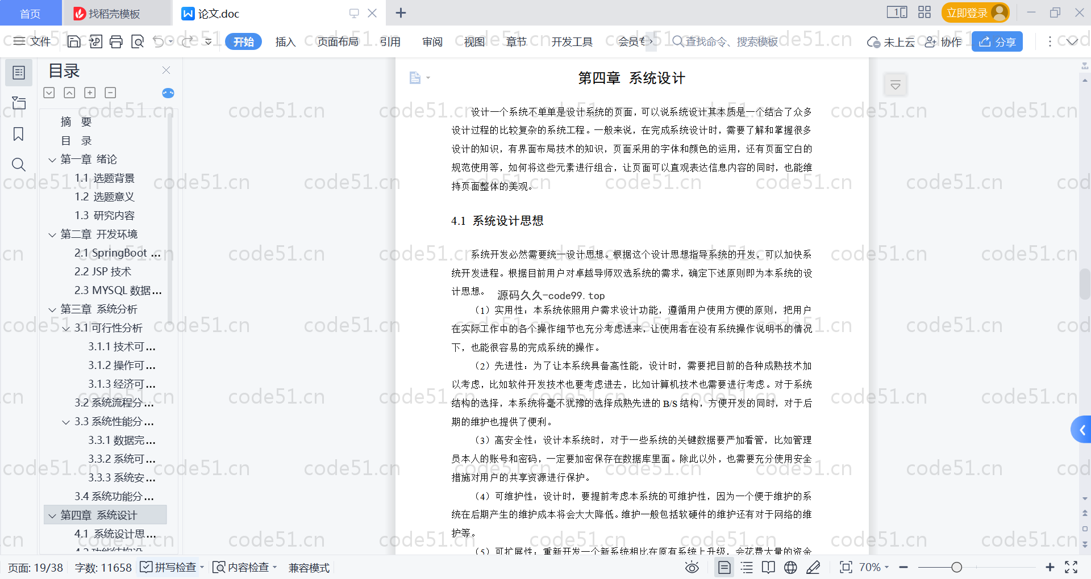
Task: Click the 未上云 cloud status button
Action: tap(890, 41)
